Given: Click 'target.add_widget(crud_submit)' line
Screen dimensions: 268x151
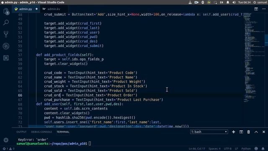Looking at the screenshot, I should point(74,46).
